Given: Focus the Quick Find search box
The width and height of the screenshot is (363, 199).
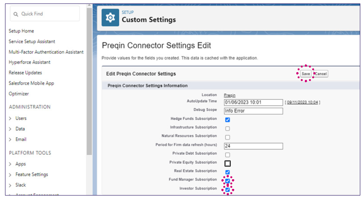Looking at the screenshot, I should [45, 14].
